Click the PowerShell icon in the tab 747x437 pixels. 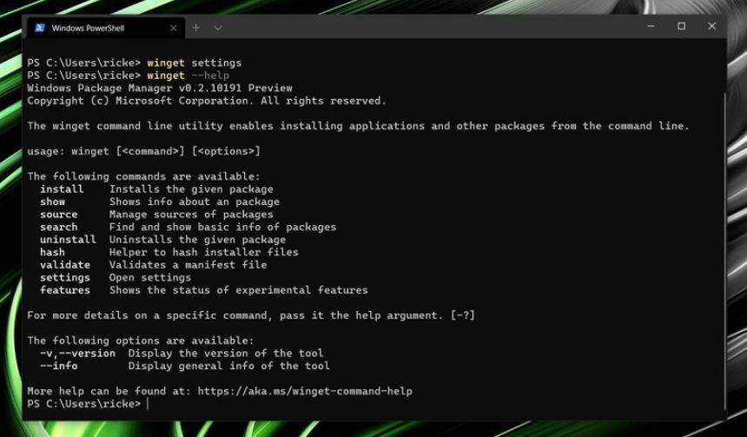pyautogui.click(x=40, y=28)
